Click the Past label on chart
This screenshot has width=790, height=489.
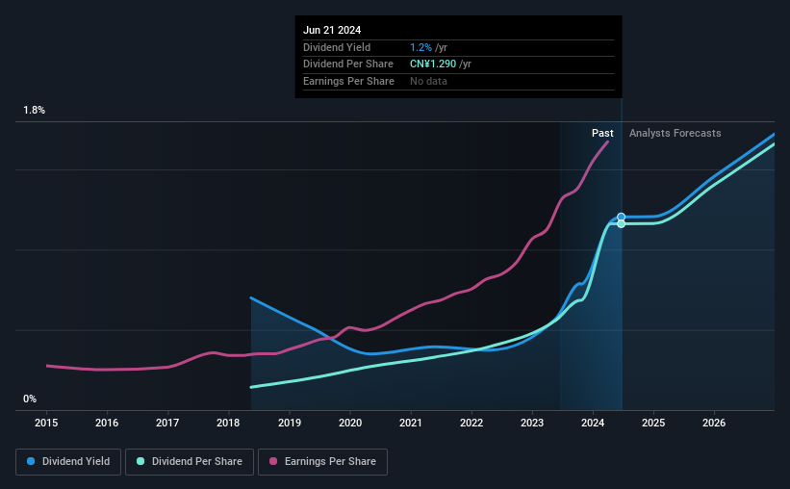[x=602, y=133]
